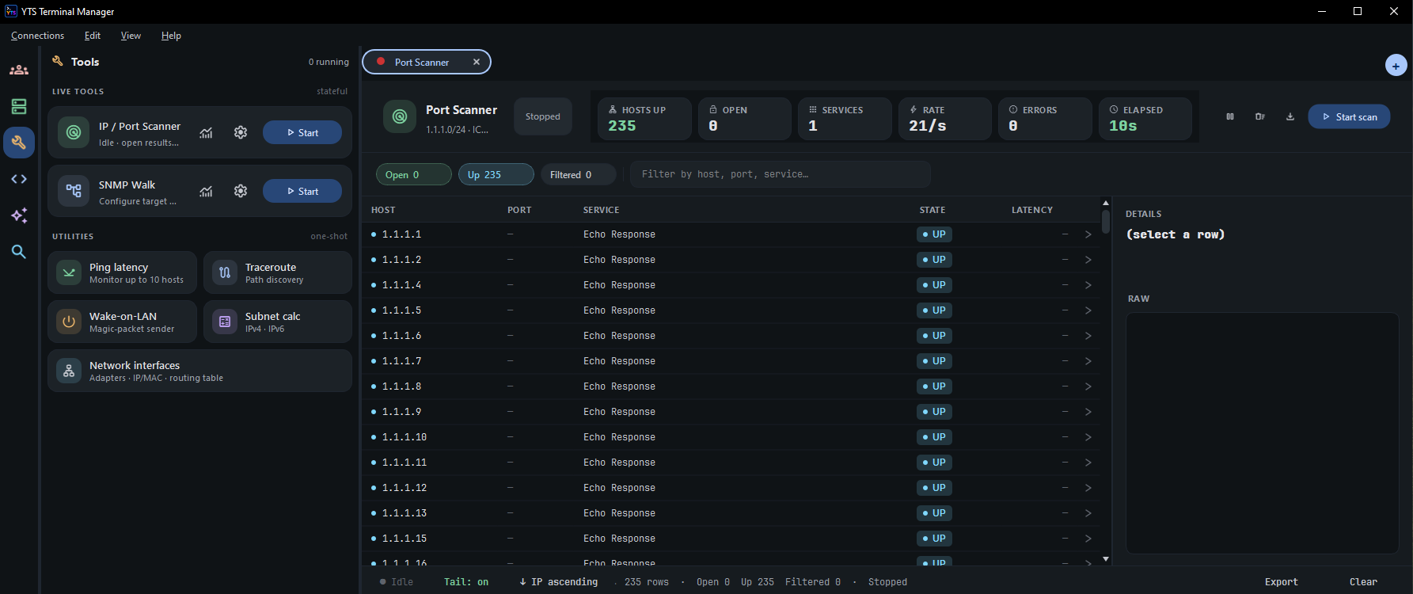Image resolution: width=1413 pixels, height=594 pixels.
Task: Toggle the Filtered 0 filter chip
Action: tap(578, 174)
